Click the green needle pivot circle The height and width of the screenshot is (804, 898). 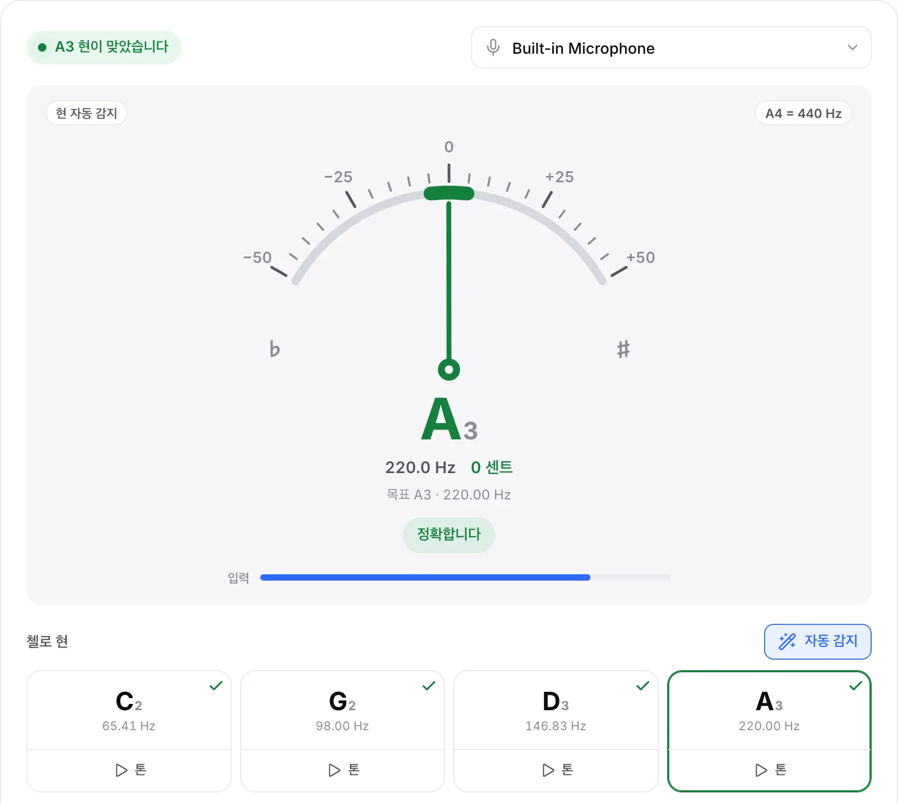coord(449,369)
